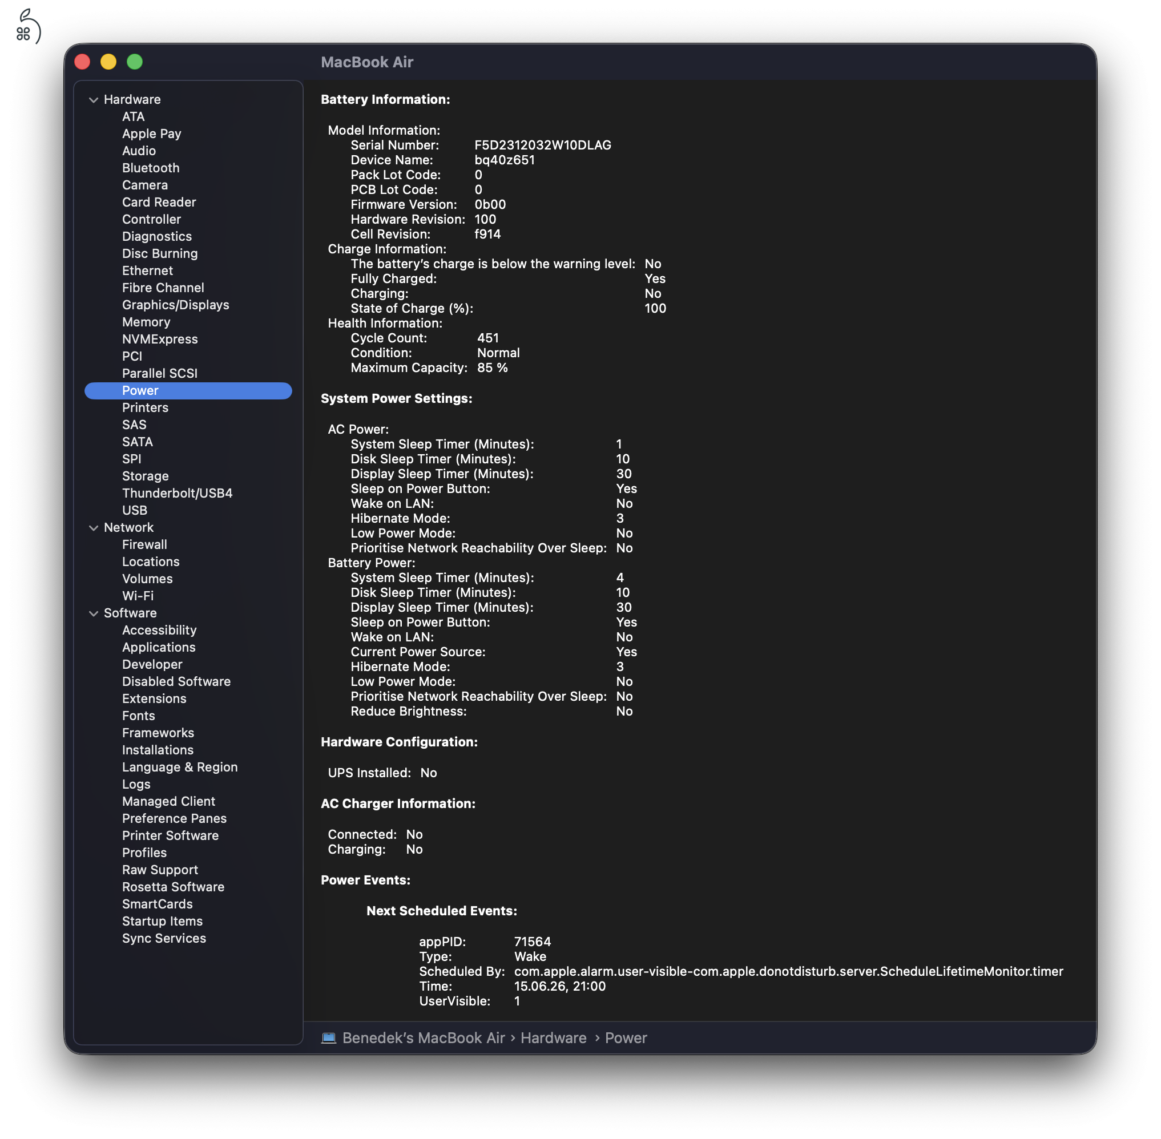Select SmartCards in the sidebar
The height and width of the screenshot is (1139, 1161).
(158, 904)
